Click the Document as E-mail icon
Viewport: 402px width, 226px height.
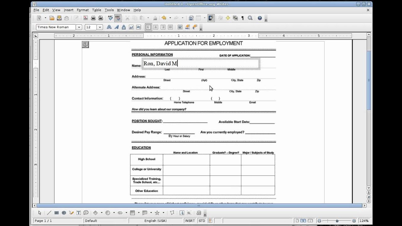tap(66, 18)
